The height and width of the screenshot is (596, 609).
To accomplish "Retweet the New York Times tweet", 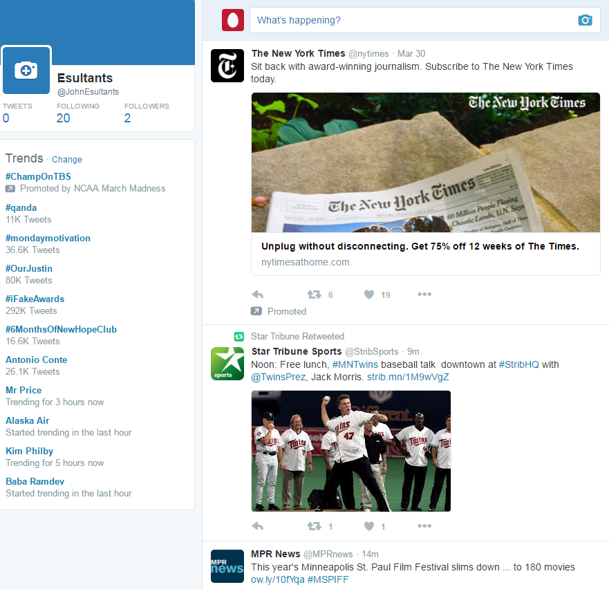I will tap(315, 295).
